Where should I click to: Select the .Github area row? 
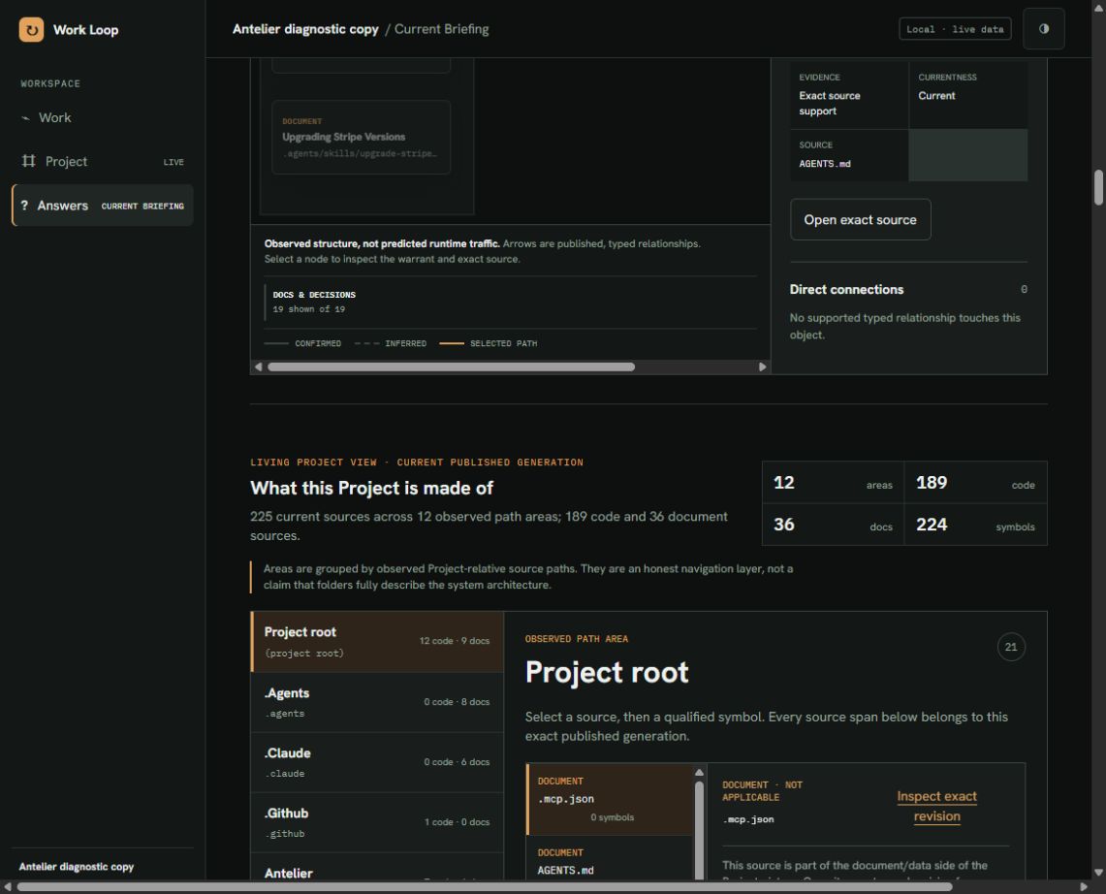pyautogui.click(x=377, y=822)
